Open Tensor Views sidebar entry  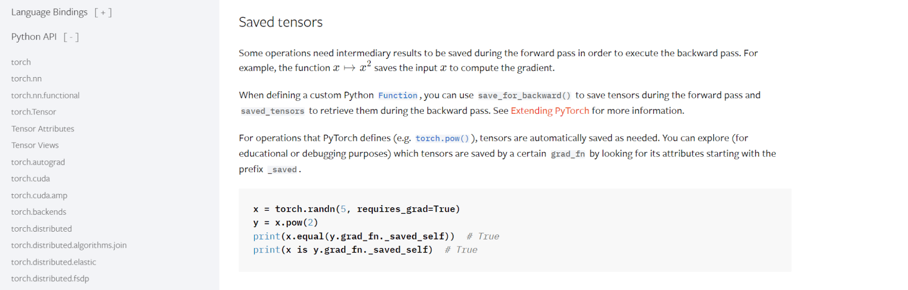35,146
